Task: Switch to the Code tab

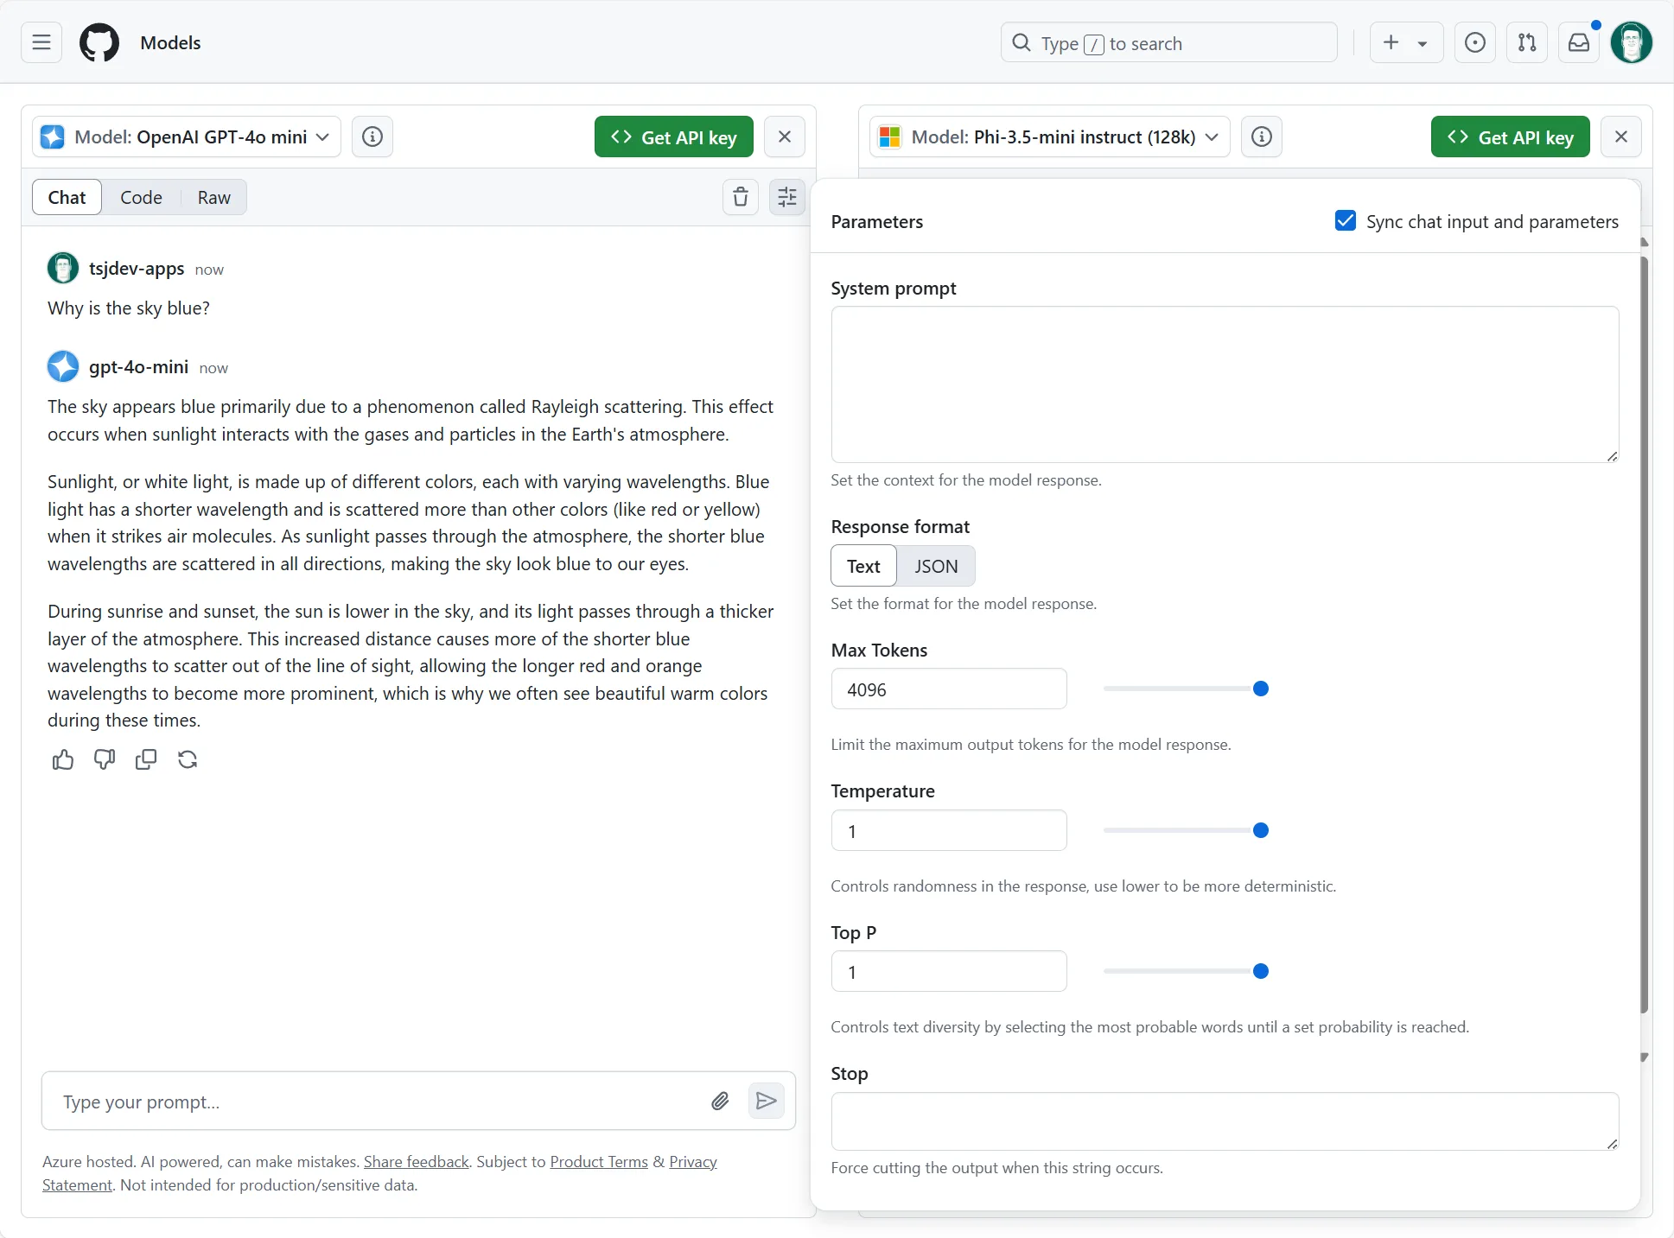Action: pyautogui.click(x=141, y=197)
